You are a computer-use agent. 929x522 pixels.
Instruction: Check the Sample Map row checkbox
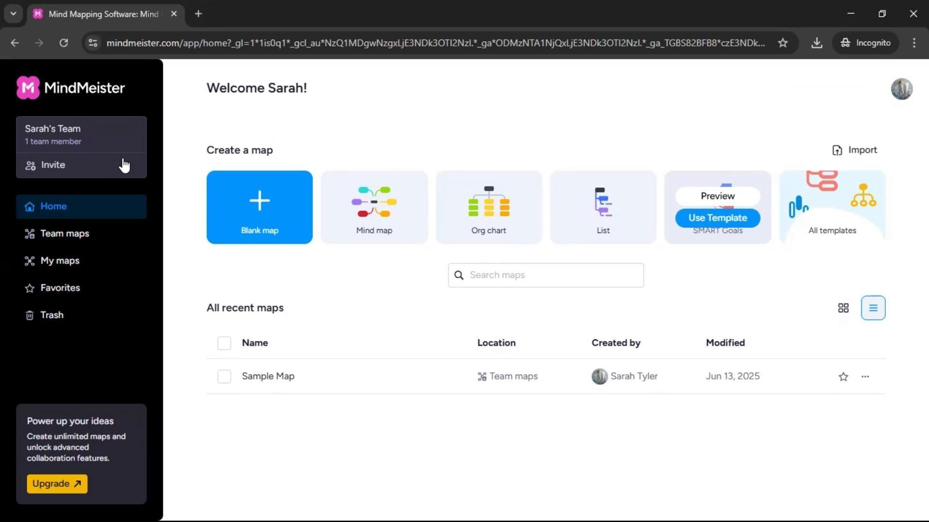pos(224,377)
